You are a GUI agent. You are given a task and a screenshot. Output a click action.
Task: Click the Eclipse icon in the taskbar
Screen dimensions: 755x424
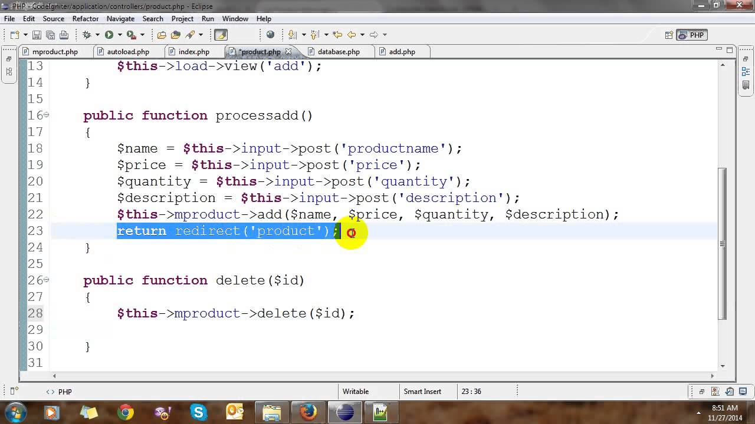[x=344, y=412]
